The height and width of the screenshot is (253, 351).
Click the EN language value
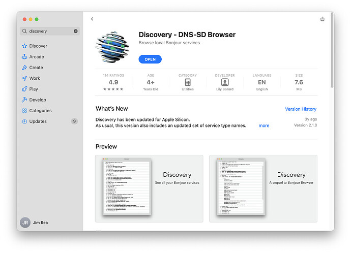pyautogui.click(x=262, y=82)
